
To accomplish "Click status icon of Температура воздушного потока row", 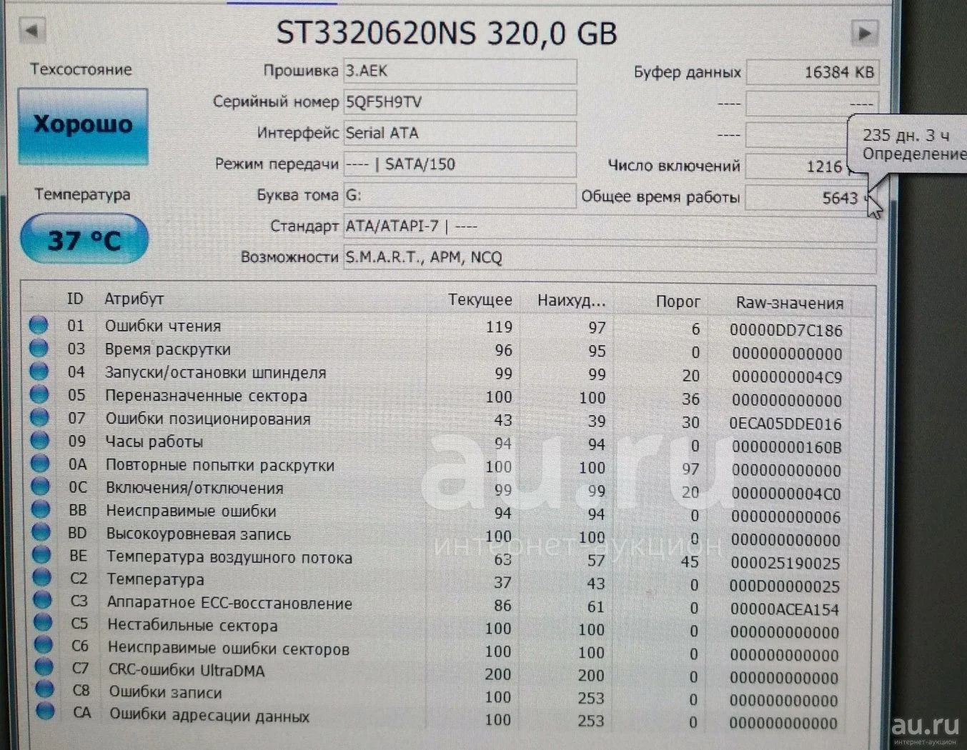I will tap(41, 555).
